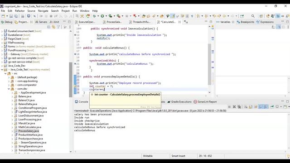Open the SonarLint Report tab

pyautogui.click(x=205, y=101)
